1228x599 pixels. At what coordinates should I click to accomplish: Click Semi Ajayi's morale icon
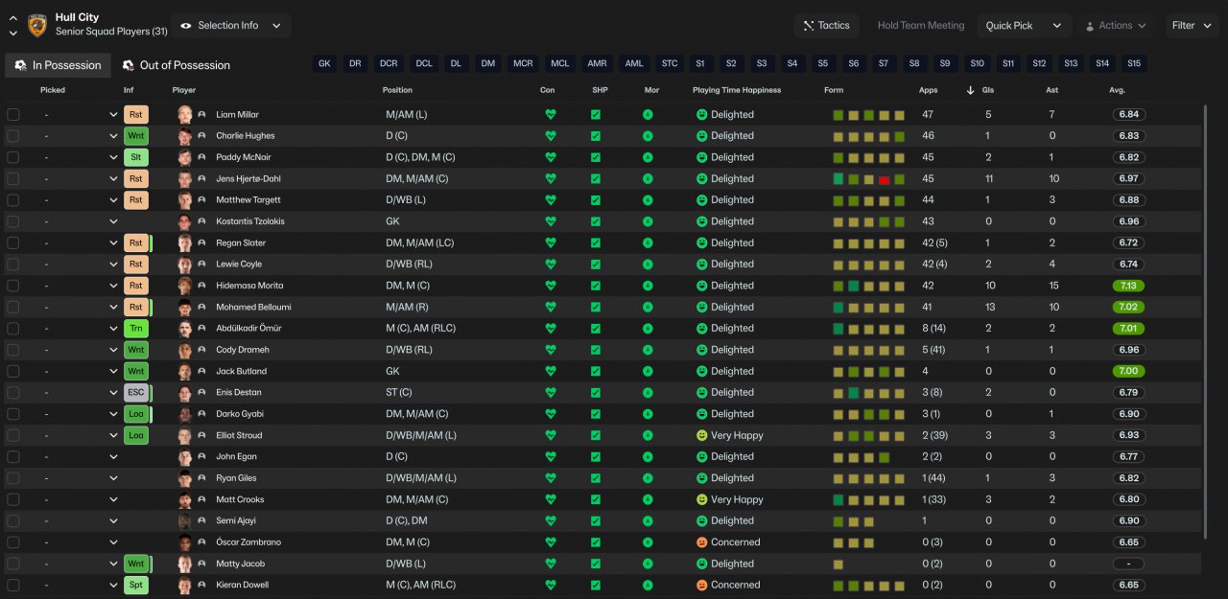(x=648, y=520)
